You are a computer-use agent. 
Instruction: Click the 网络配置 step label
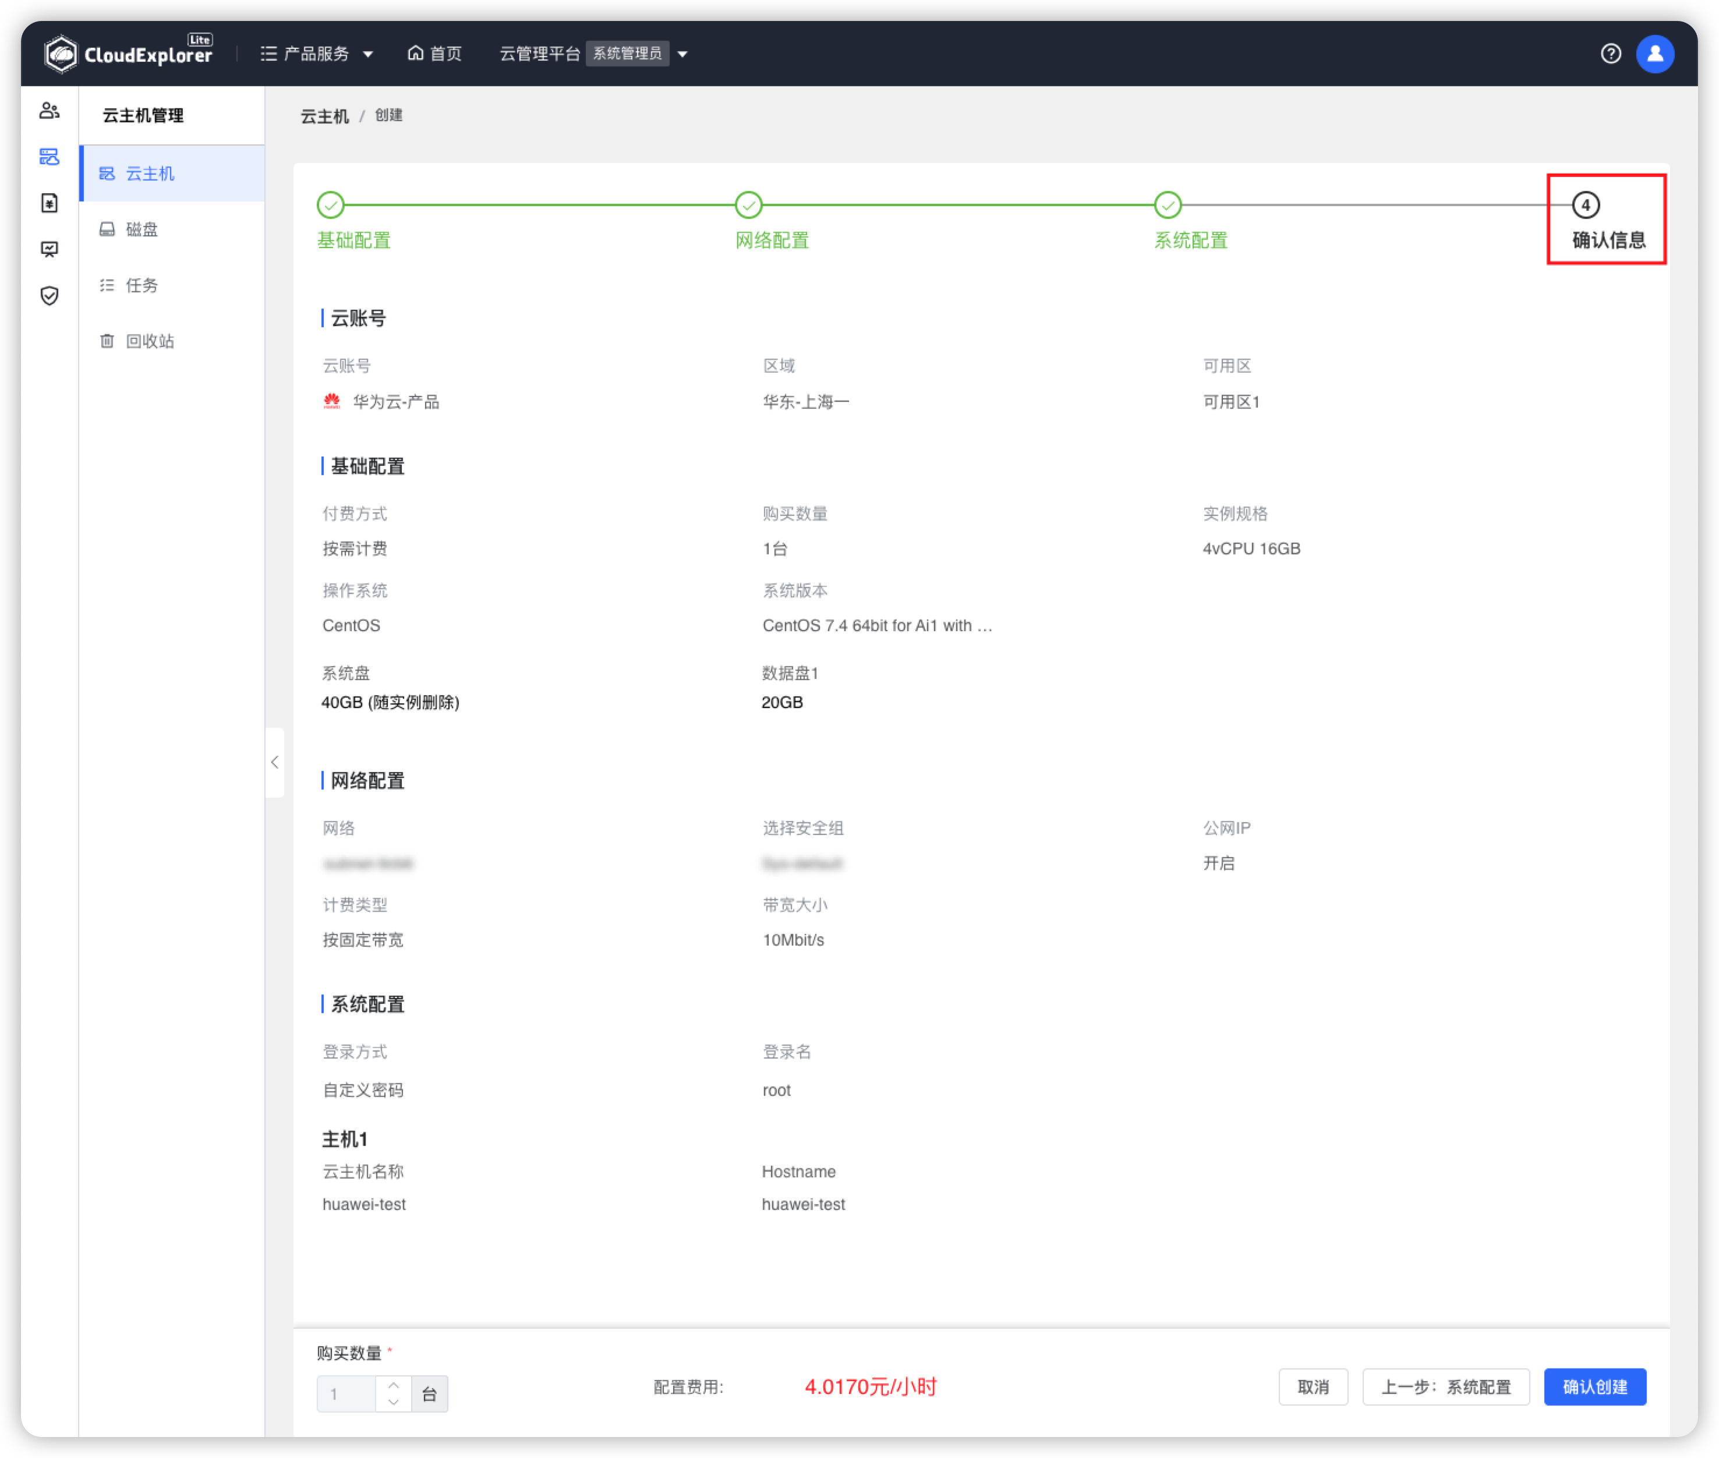tap(772, 240)
